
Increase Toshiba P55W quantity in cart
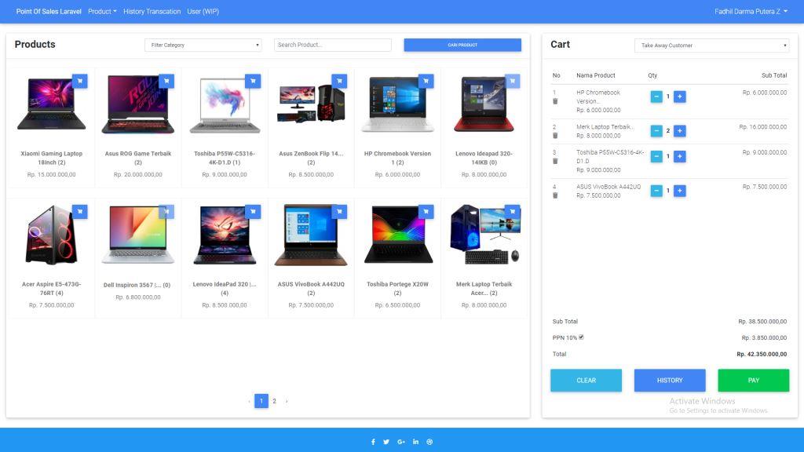point(680,156)
